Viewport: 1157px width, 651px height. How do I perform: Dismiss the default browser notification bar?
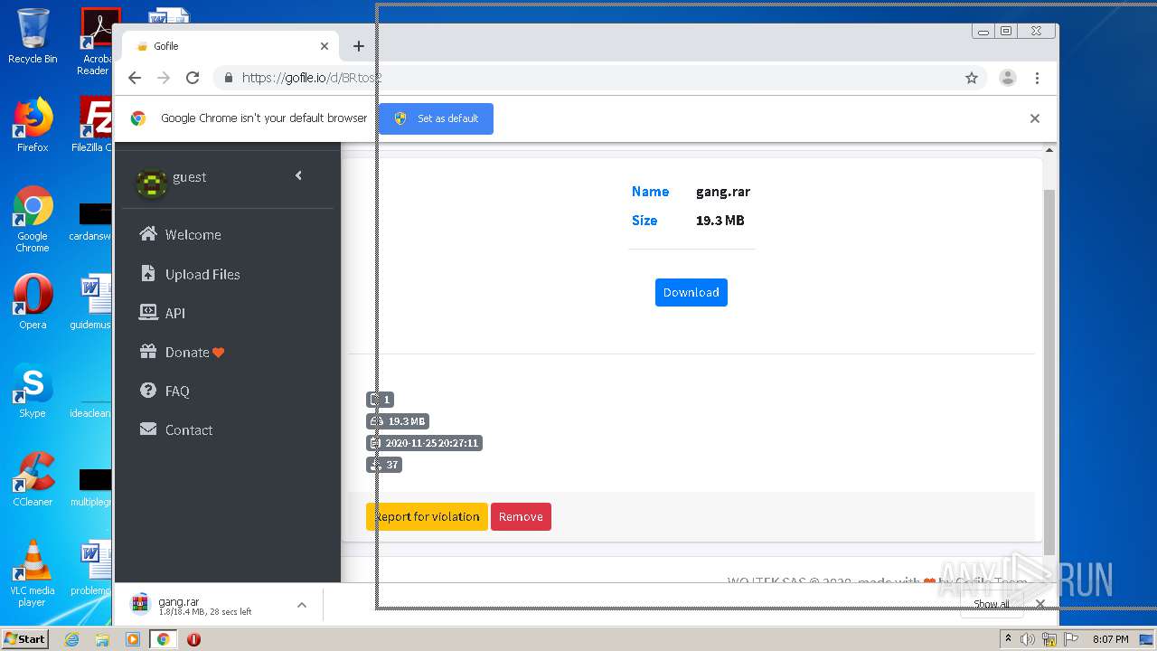1035,118
